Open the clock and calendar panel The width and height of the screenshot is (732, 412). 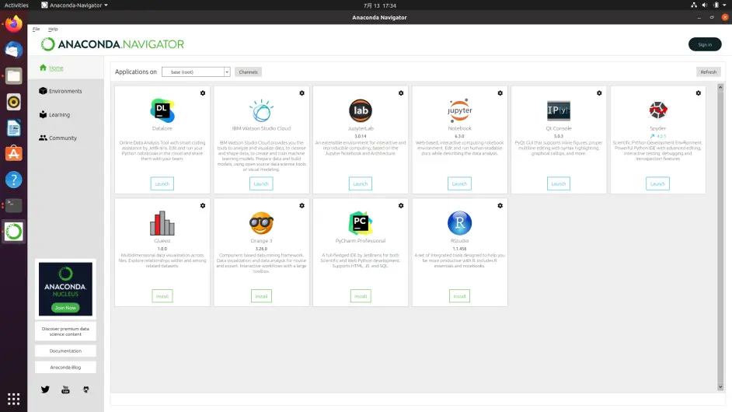coord(379,5)
